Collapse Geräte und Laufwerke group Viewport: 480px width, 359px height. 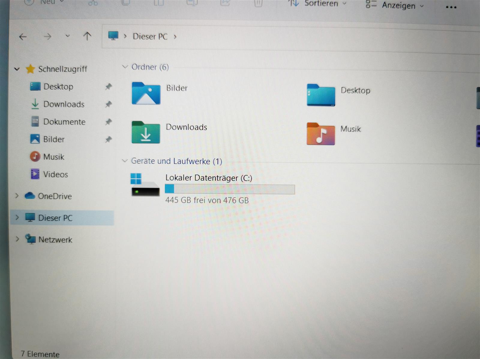pyautogui.click(x=125, y=161)
